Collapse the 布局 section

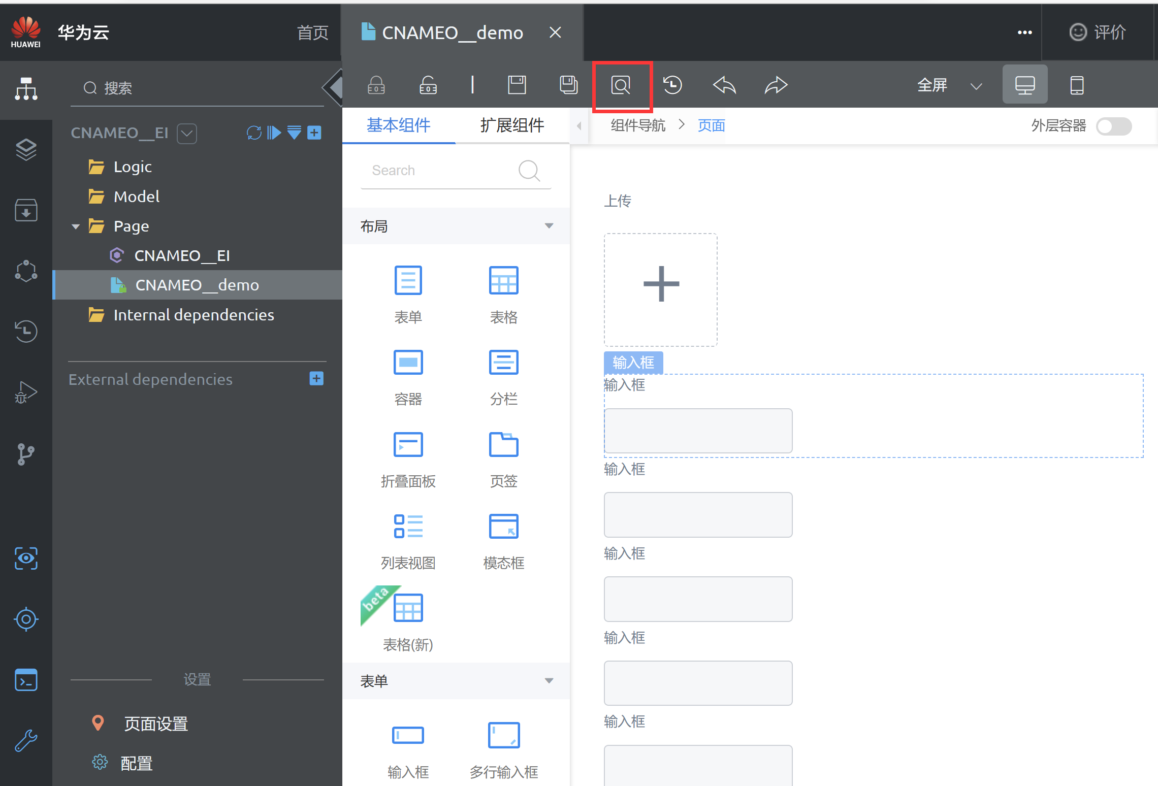tap(549, 226)
